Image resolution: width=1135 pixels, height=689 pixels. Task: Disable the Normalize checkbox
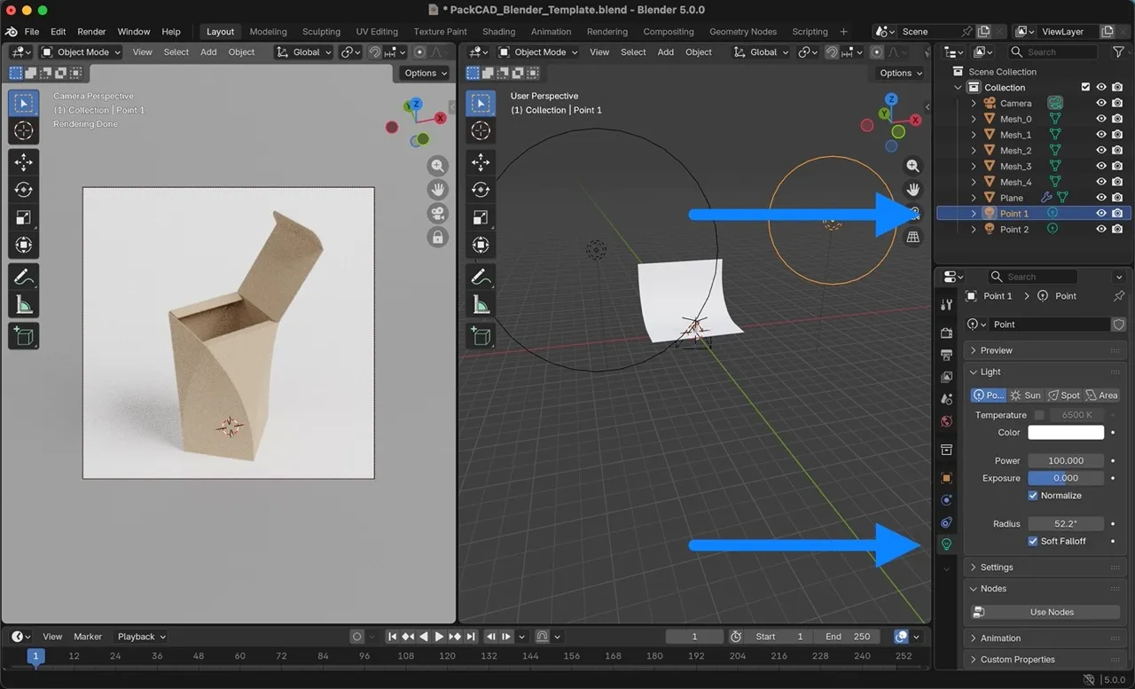pos(1033,496)
